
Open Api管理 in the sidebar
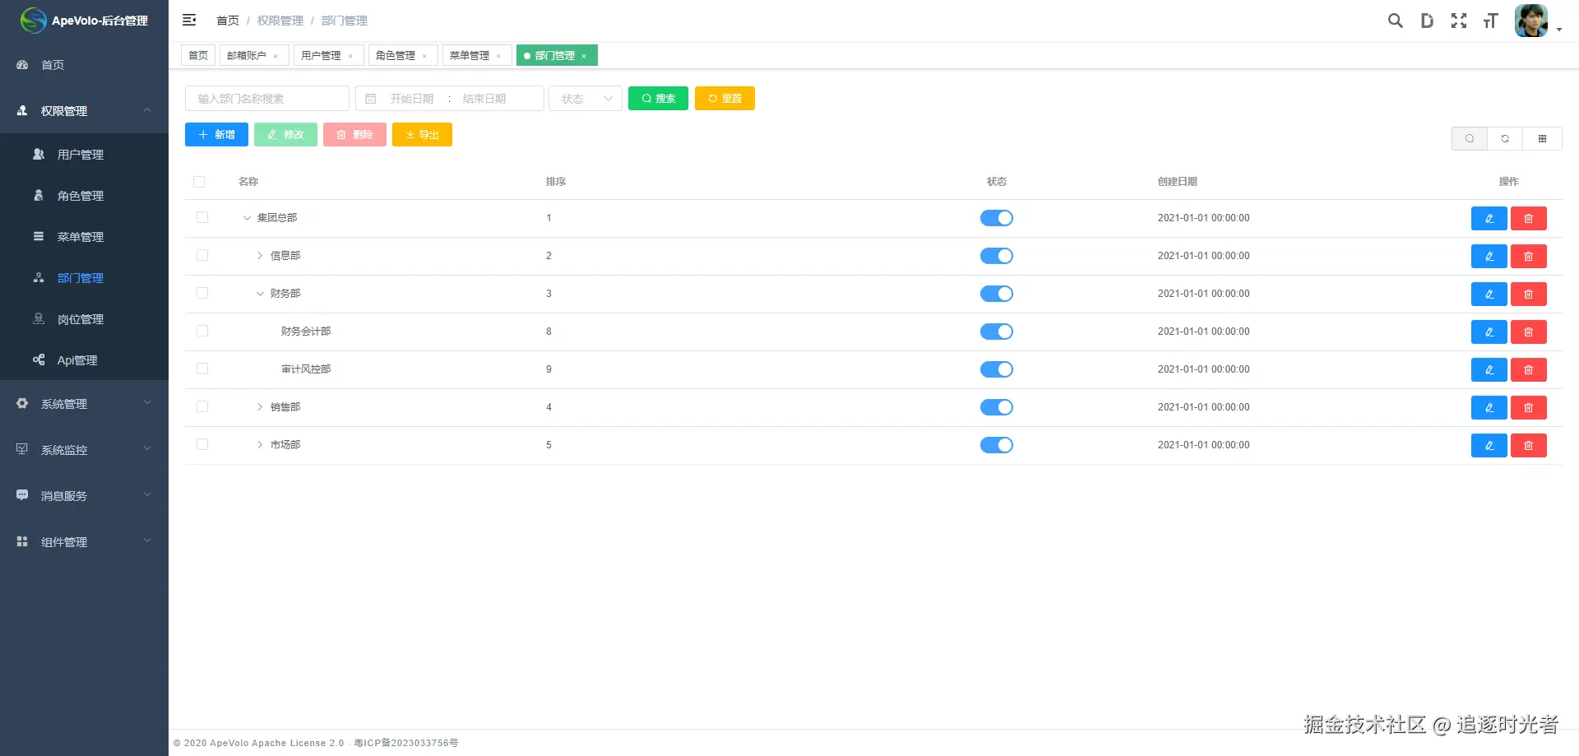(x=84, y=359)
